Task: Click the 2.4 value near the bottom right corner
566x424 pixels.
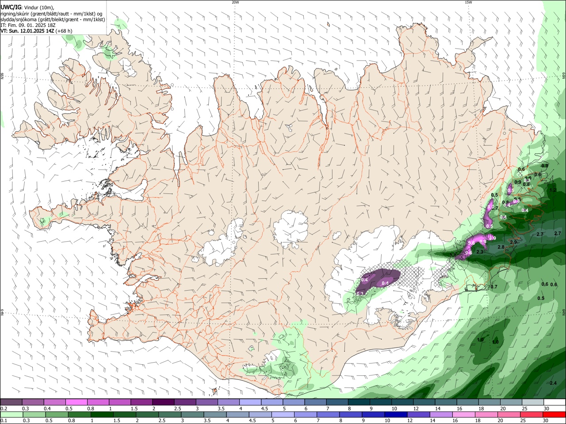Action: coord(553,383)
